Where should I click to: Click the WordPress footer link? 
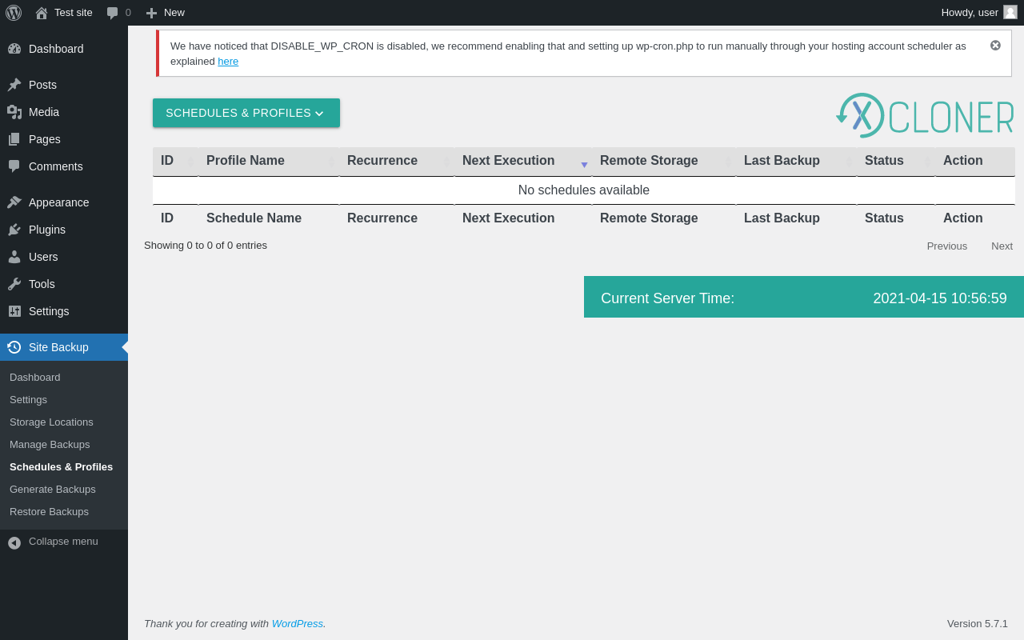pyautogui.click(x=297, y=623)
